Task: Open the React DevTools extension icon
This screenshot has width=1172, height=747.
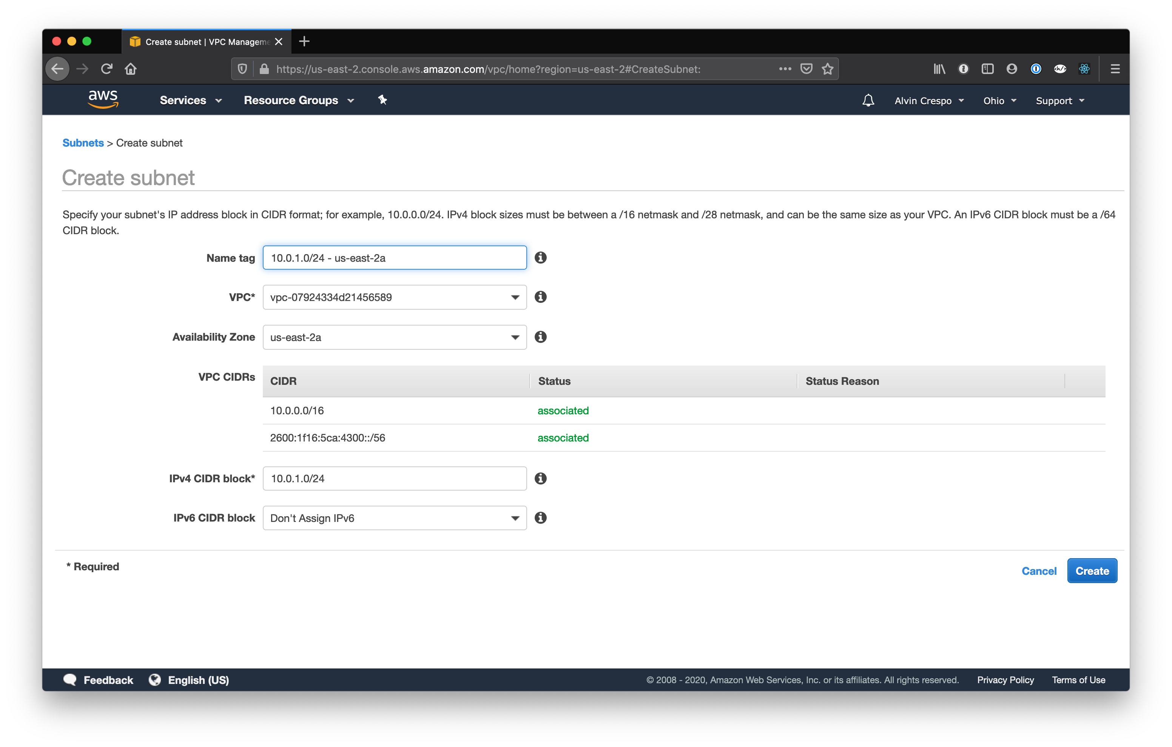Action: 1084,69
